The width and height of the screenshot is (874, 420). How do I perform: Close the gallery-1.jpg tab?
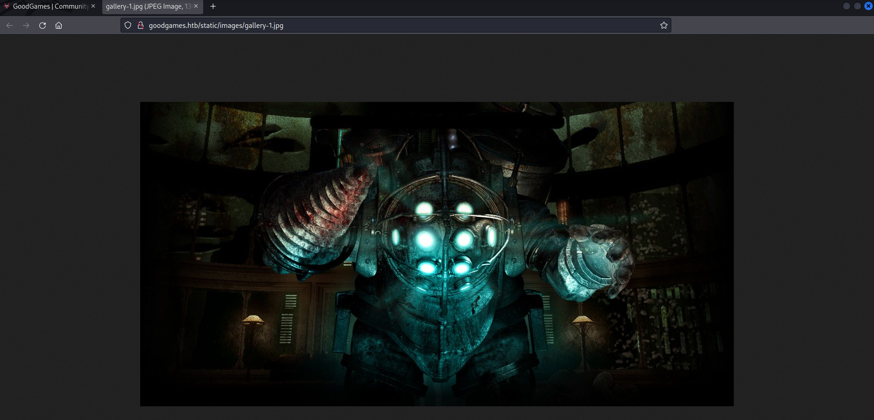pos(196,6)
